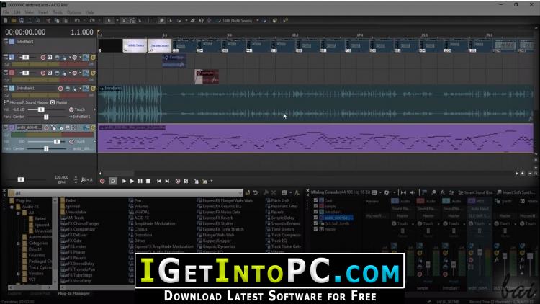
Task: Adjust the IntroBall1 track pan slider
Action: click(x=46, y=117)
